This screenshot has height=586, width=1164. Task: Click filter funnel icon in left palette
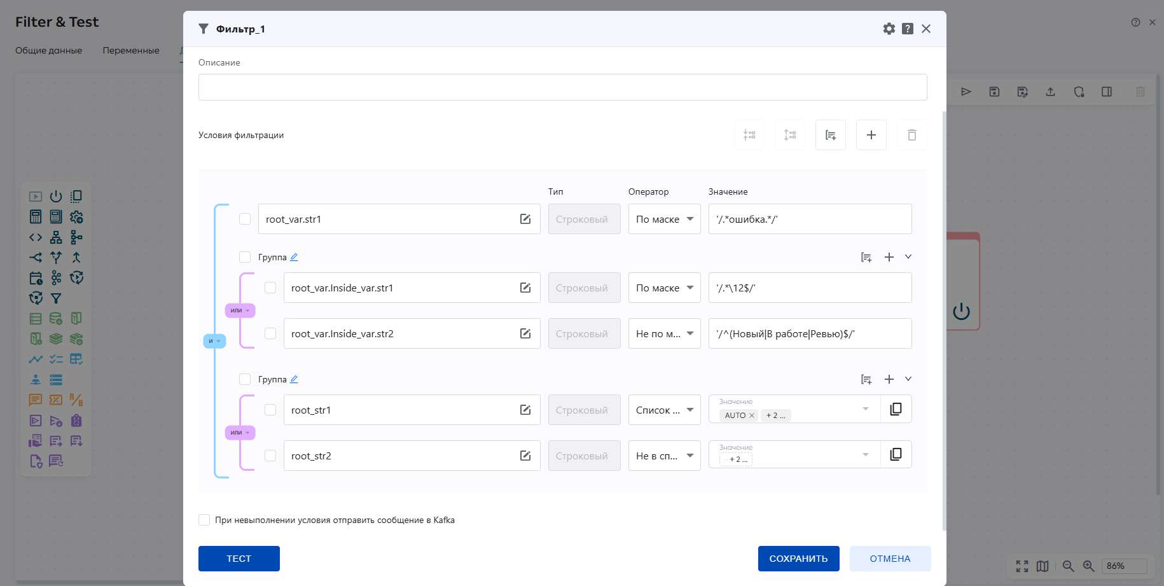56,298
